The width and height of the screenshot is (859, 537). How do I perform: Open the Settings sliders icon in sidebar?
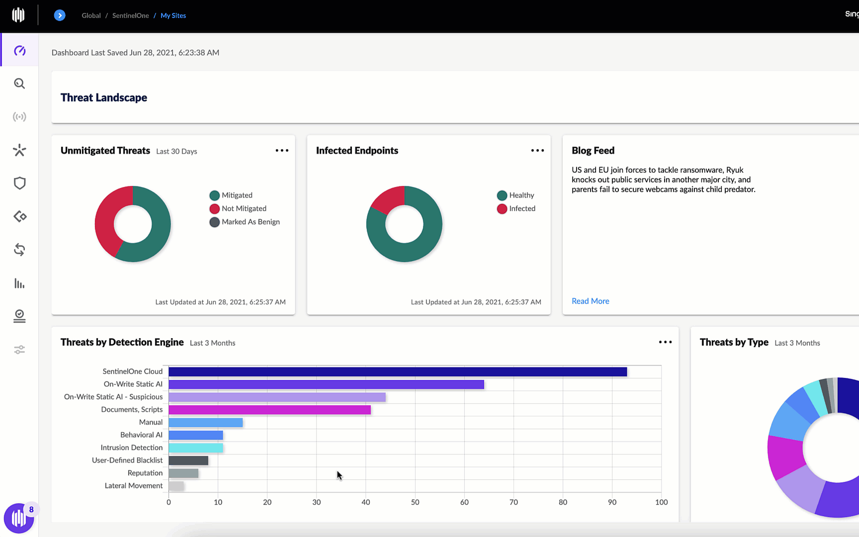click(19, 350)
